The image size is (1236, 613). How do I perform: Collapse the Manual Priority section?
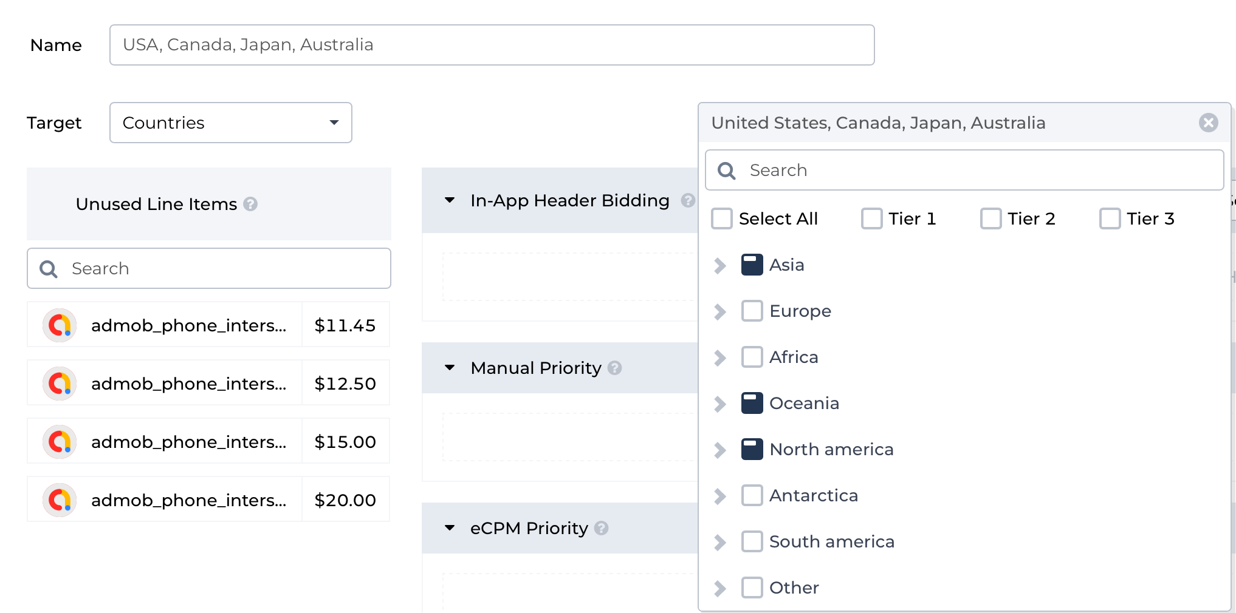coord(450,368)
